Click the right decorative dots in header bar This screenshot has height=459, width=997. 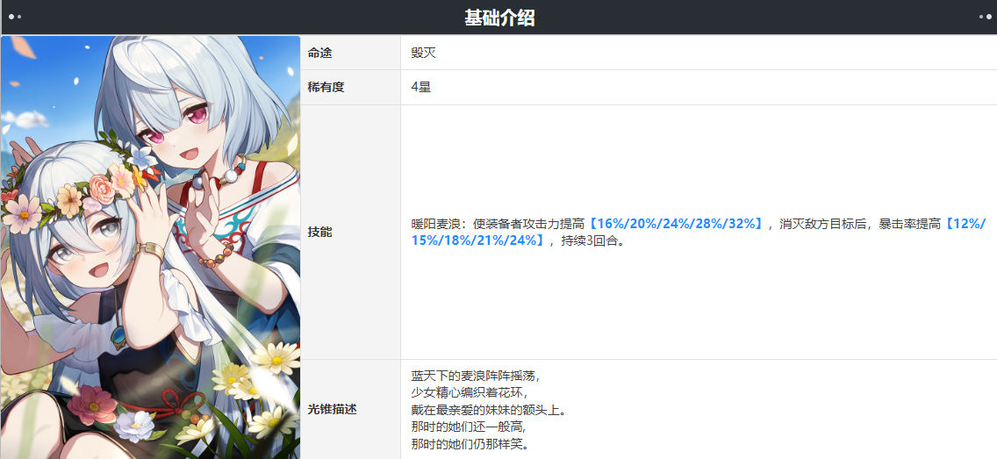tap(986, 18)
